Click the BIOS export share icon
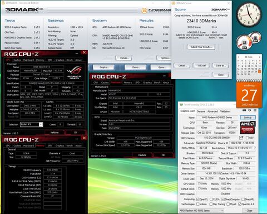This screenshot has height=214, width=267. 241,138
